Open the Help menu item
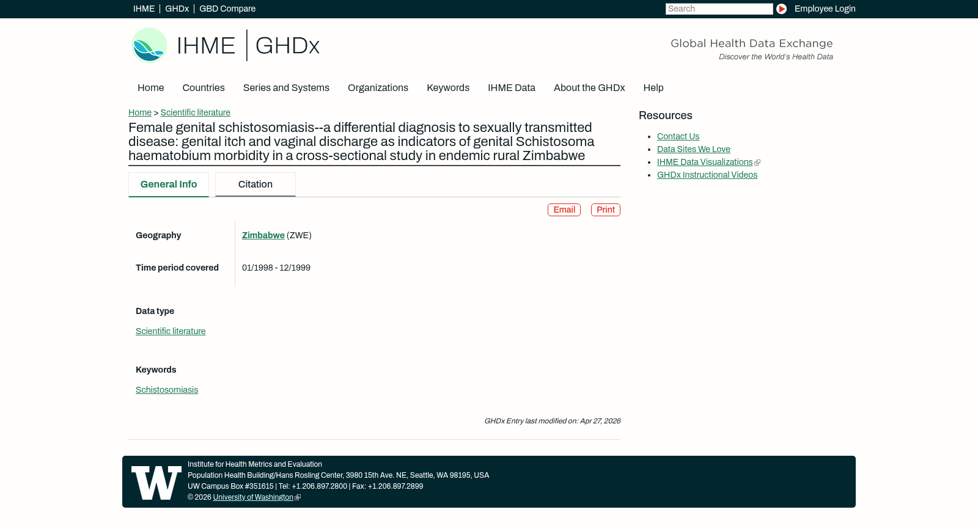 653,88
